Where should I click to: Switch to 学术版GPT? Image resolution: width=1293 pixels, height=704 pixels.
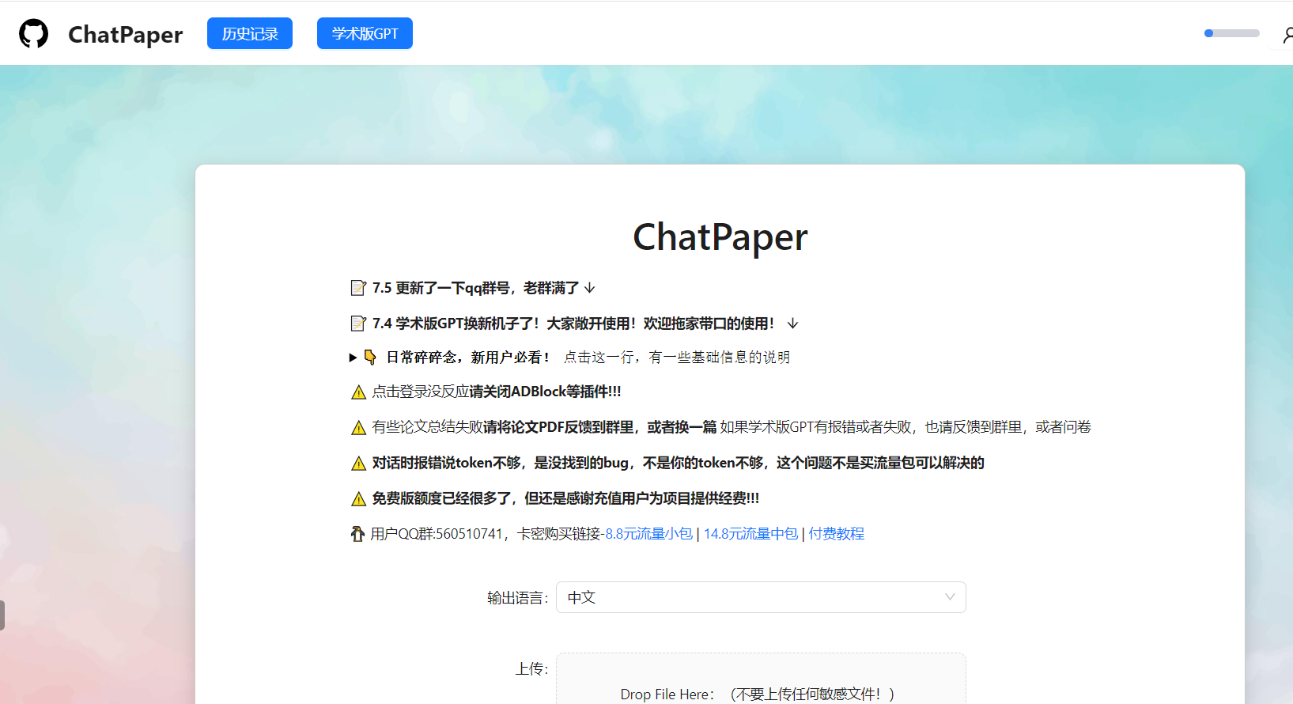click(x=365, y=34)
